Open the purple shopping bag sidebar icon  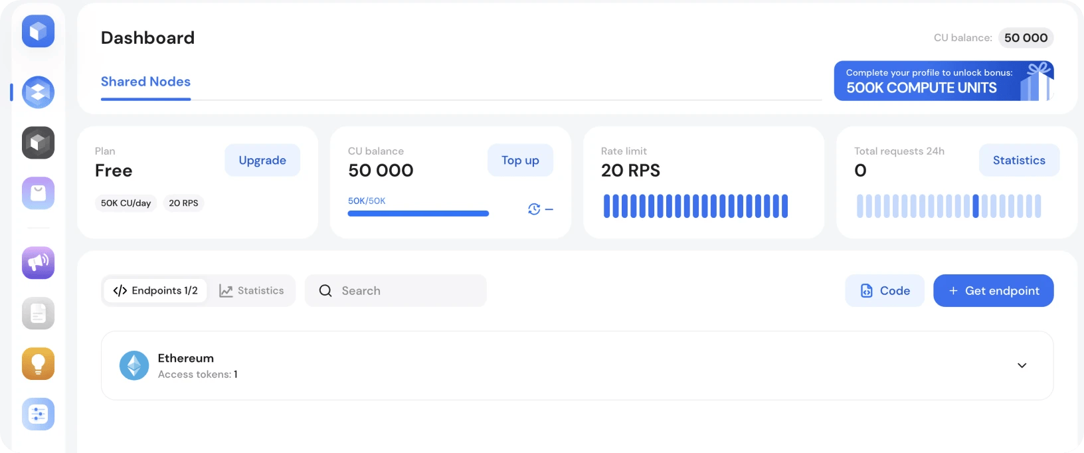[38, 193]
